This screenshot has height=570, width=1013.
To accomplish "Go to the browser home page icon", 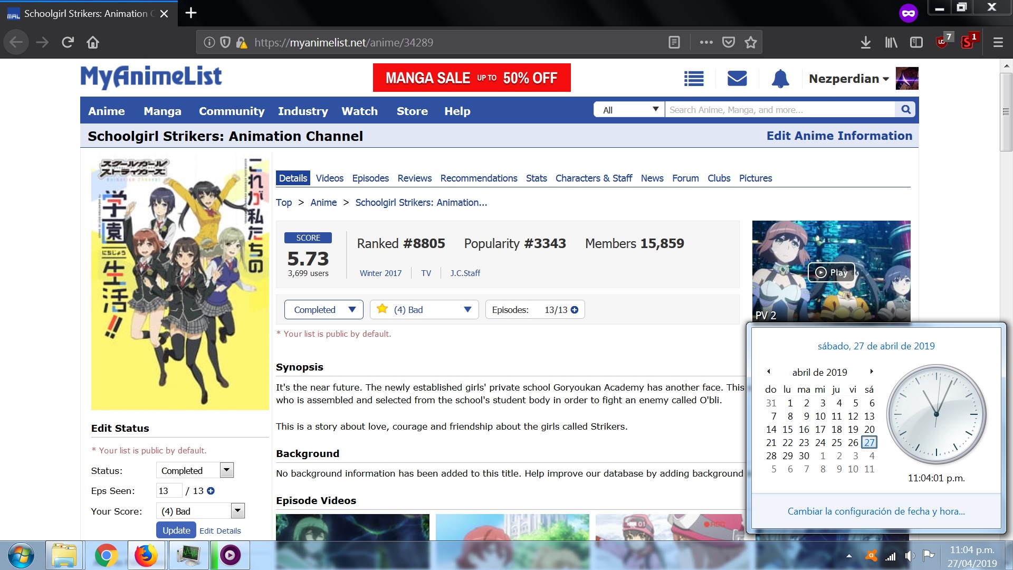I will pos(93,42).
